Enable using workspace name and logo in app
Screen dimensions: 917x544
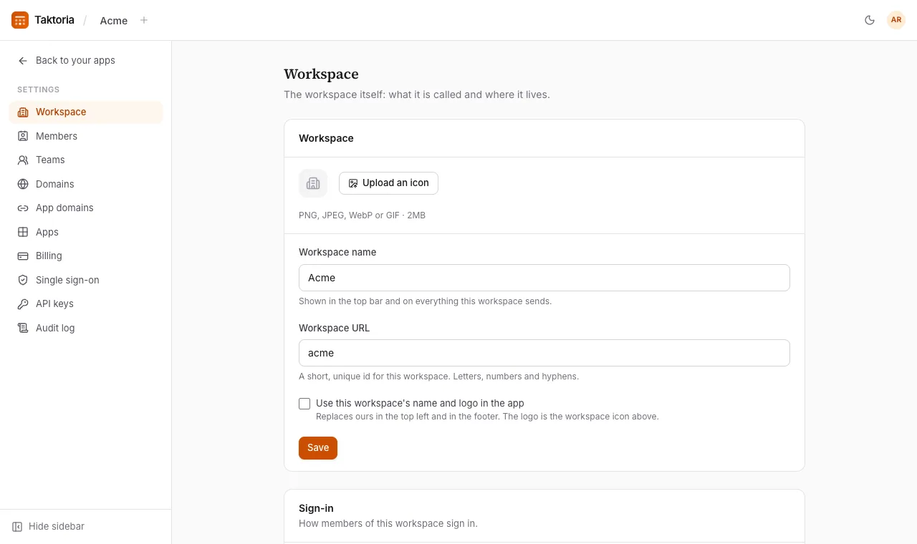tap(304, 404)
